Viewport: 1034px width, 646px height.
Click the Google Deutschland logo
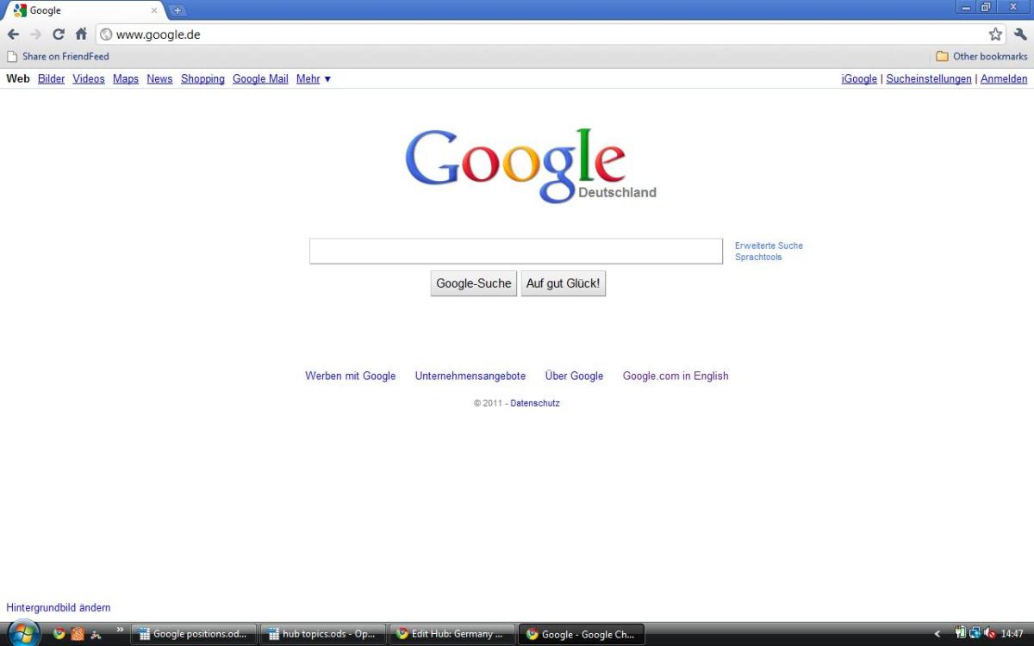pos(531,165)
